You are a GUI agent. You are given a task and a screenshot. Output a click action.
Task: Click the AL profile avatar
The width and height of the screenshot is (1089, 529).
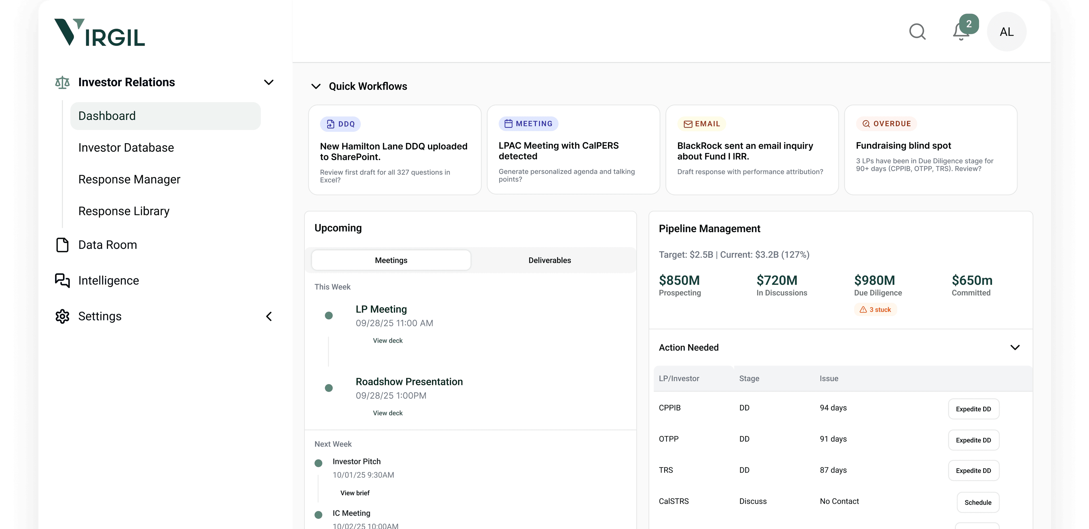click(1006, 32)
